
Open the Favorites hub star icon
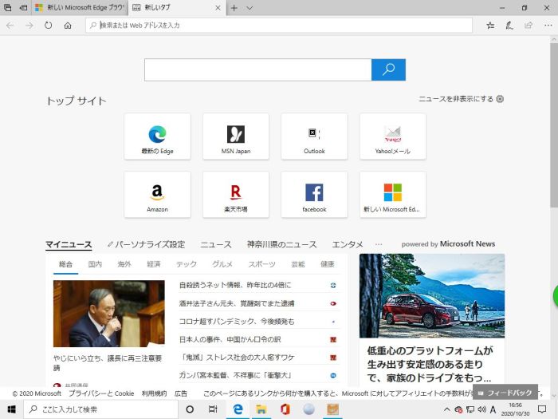pos(490,26)
